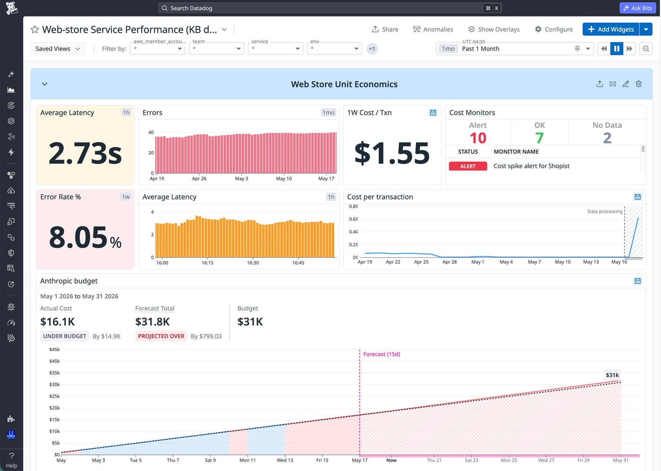Image resolution: width=661 pixels, height=471 pixels.
Task: Click the Error Rate 8.05% value
Action: point(85,237)
